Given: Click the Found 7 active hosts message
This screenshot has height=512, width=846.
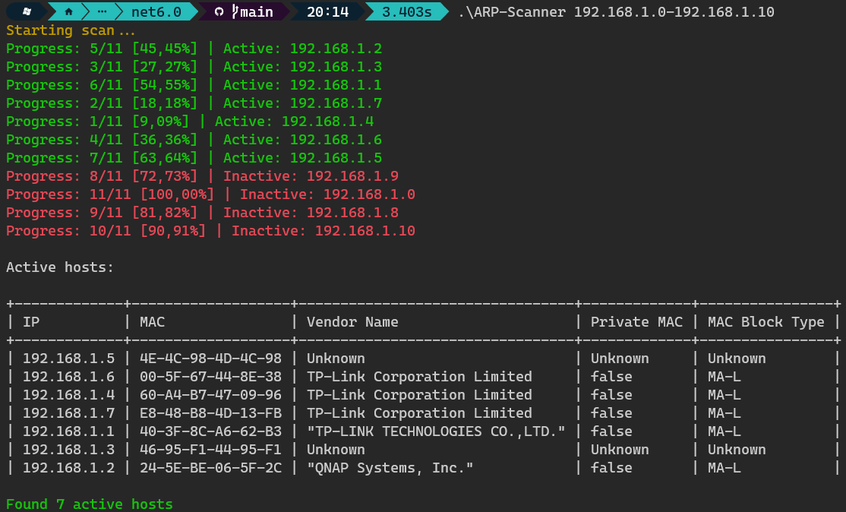Looking at the screenshot, I should (x=89, y=504).
